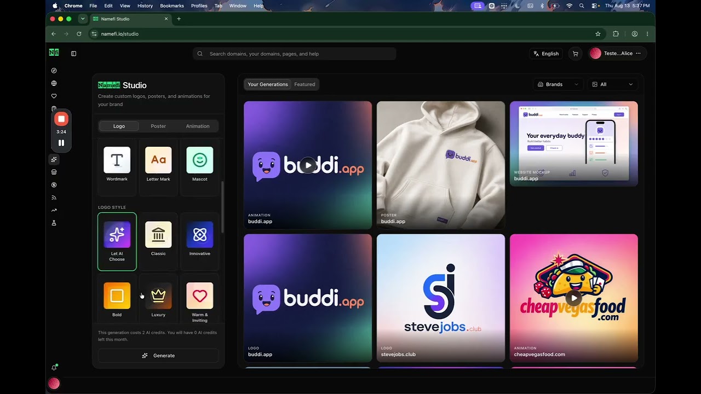
Task: Close the Namefi Studio browser tab
Action: [x=166, y=19]
